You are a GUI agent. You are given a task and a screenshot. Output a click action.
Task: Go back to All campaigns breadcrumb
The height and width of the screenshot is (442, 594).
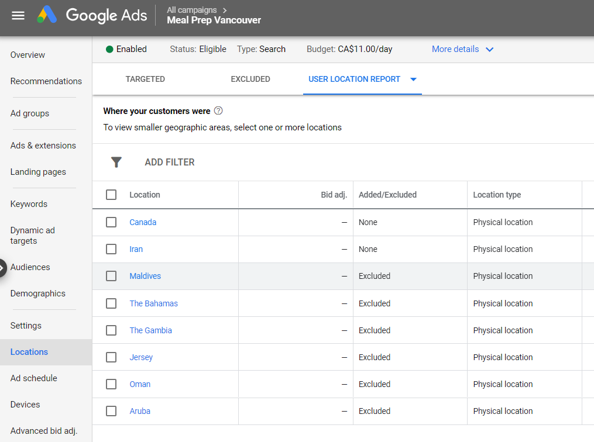191,10
